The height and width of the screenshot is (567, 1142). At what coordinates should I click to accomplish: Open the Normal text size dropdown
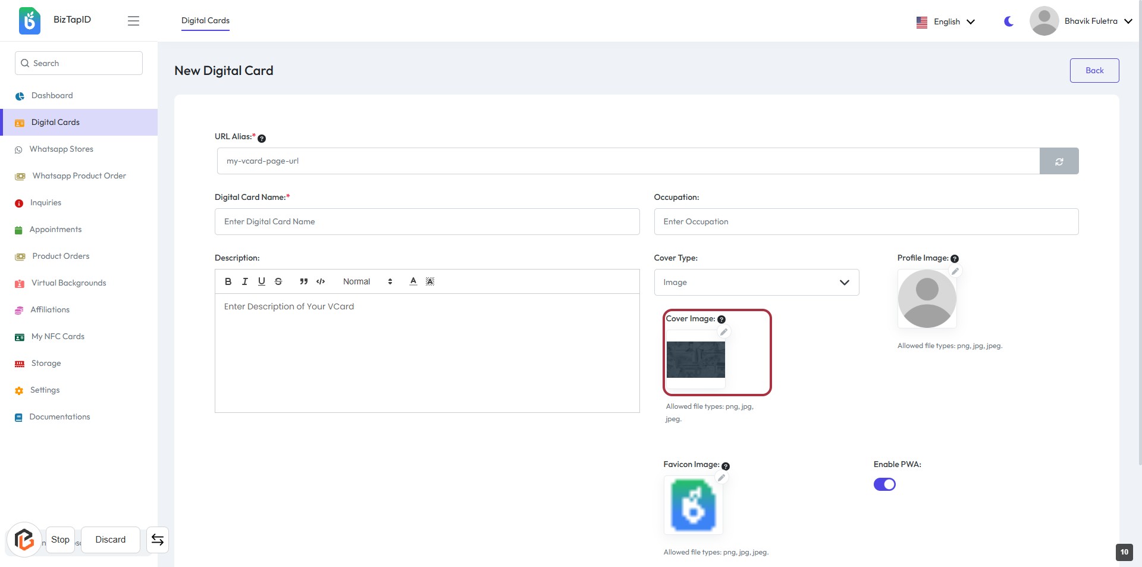point(367,281)
